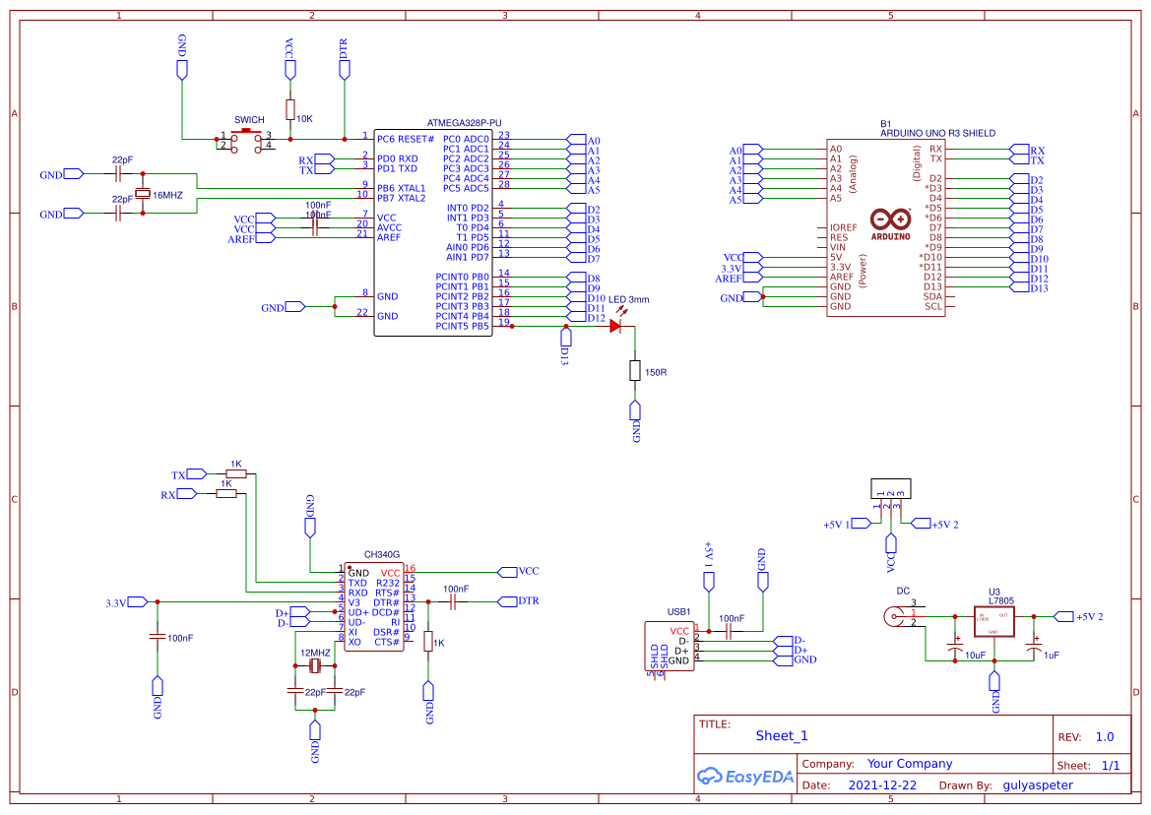Click the 150R resistor below the LED
The image size is (1151, 815).
(635, 372)
